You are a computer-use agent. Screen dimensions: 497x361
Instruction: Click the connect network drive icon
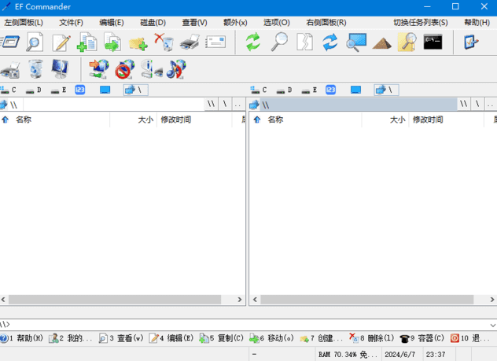tap(99, 68)
